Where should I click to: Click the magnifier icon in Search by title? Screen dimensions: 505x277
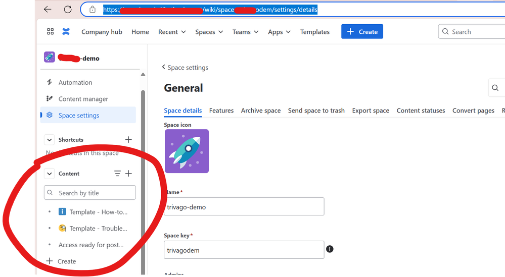coord(50,192)
